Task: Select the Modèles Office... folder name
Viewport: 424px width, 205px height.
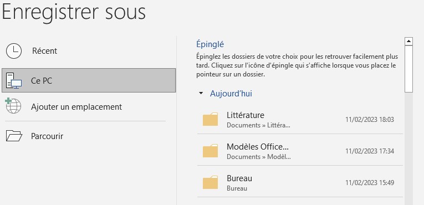Action: pos(258,147)
